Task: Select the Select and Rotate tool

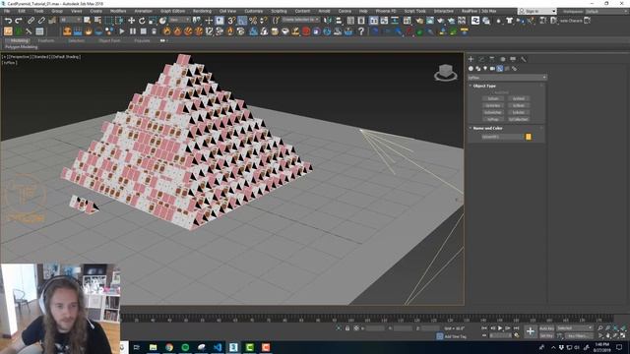Action: click(x=142, y=21)
